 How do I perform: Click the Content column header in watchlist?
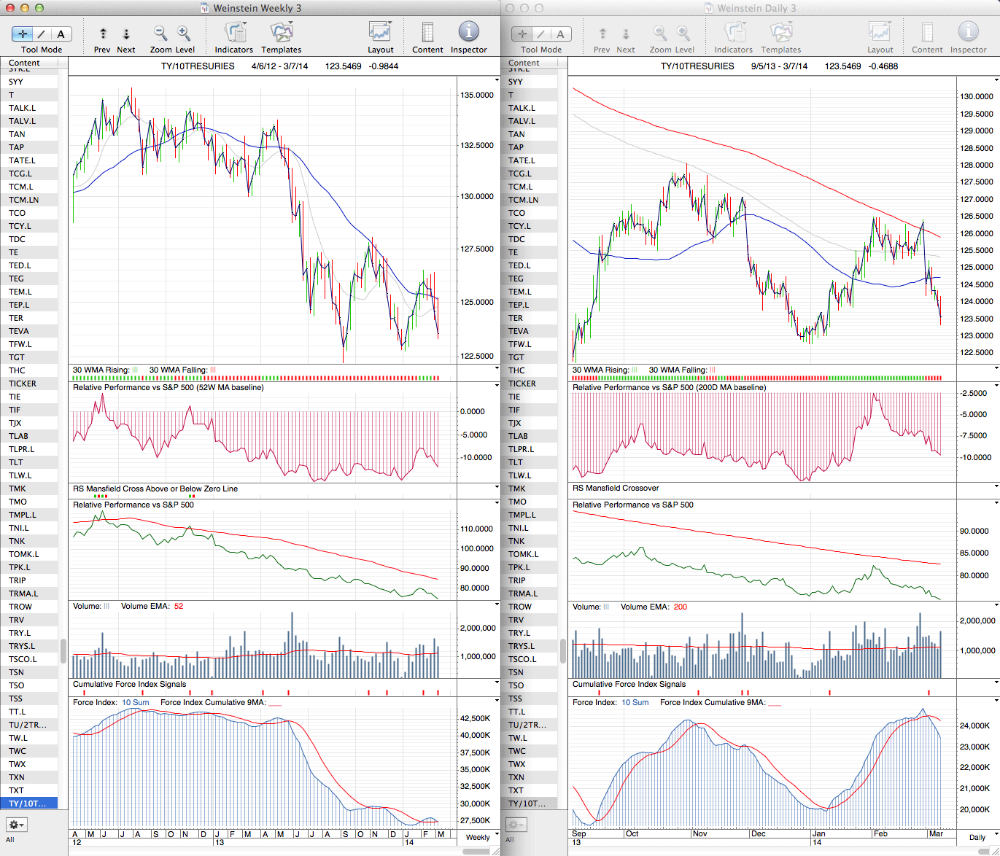pos(25,63)
